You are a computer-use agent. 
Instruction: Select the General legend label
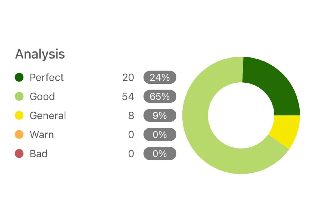click(x=48, y=116)
